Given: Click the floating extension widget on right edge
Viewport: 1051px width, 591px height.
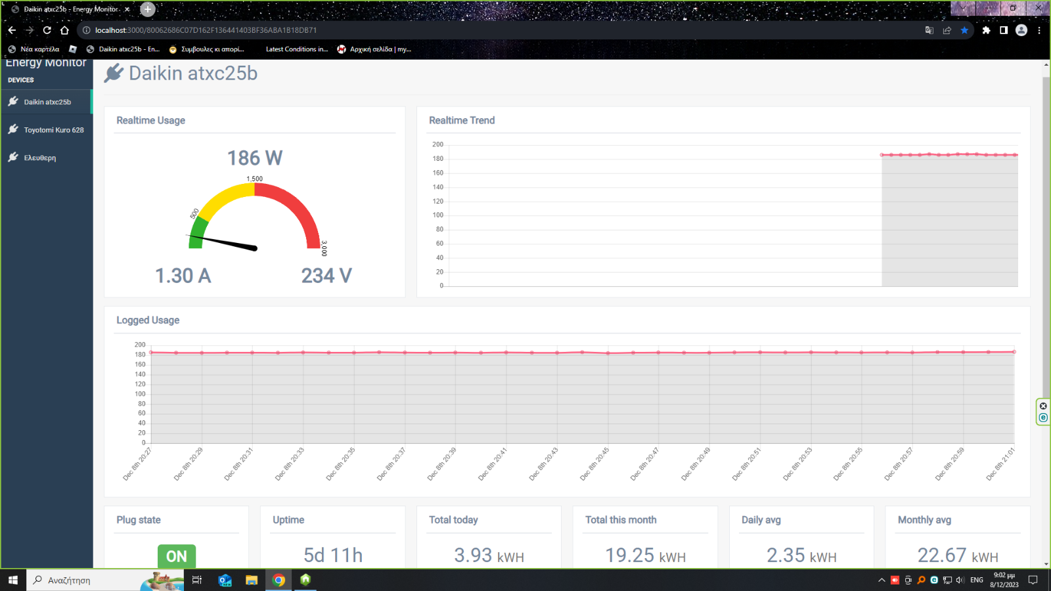Looking at the screenshot, I should [x=1043, y=412].
